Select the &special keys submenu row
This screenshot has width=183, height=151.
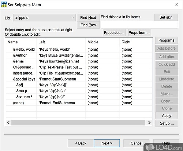(79, 79)
